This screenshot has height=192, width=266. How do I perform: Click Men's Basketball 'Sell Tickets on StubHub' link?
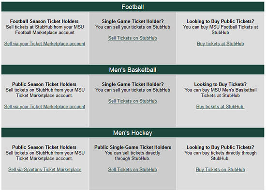click(x=133, y=101)
